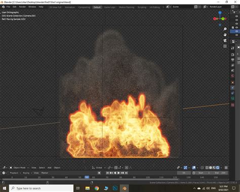Viewport: 240px width, 192px height.
Task: Click the auto-keying record button
Action: point(99,173)
